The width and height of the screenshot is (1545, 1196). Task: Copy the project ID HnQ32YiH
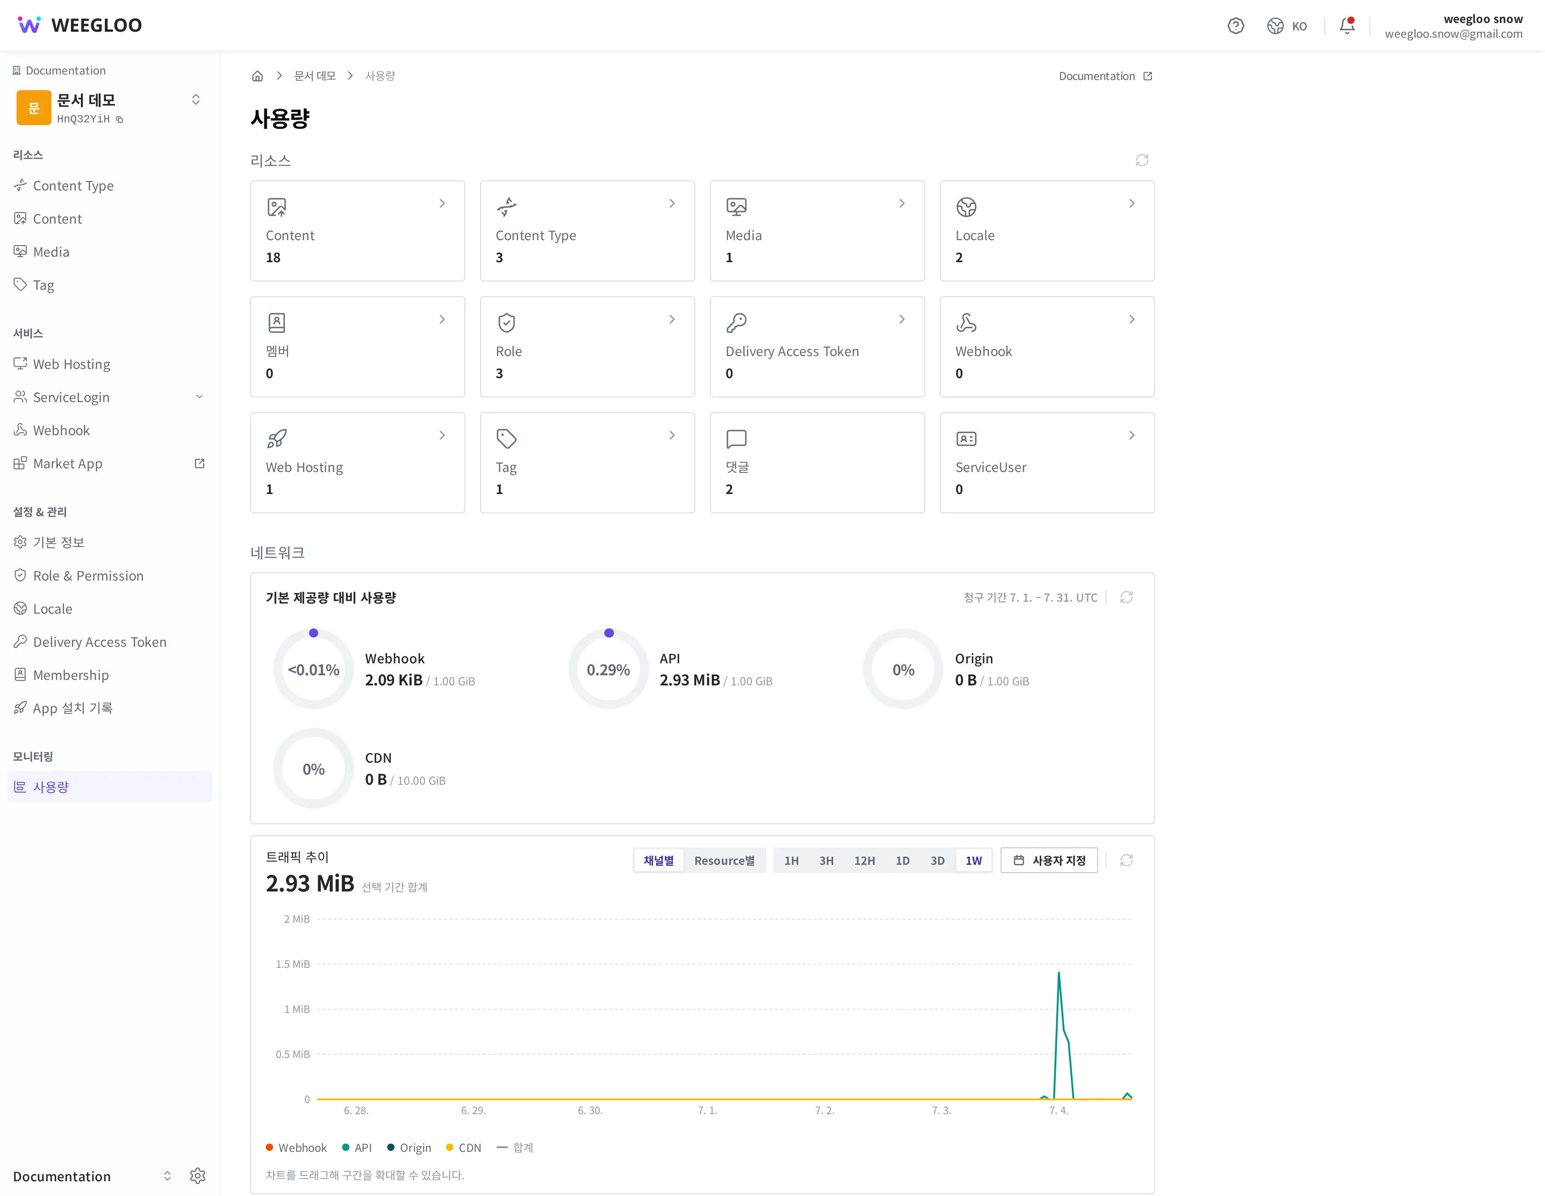120,120
